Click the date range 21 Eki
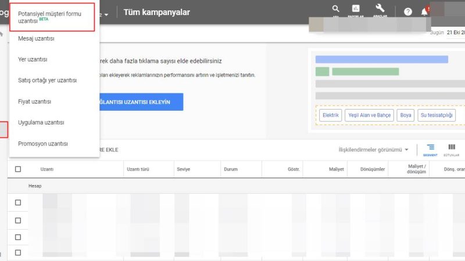 tap(456, 32)
